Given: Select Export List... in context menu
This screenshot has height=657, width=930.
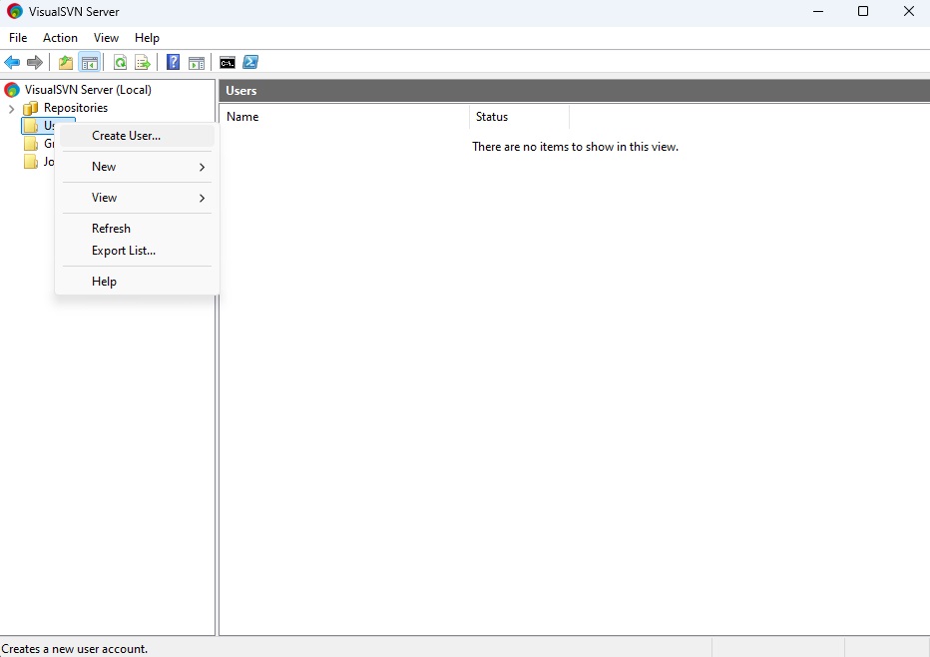Looking at the screenshot, I should (124, 251).
